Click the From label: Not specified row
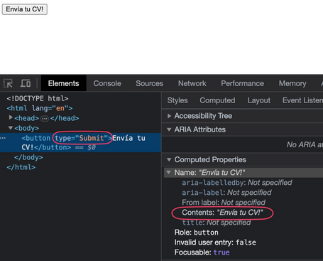 [224, 203]
